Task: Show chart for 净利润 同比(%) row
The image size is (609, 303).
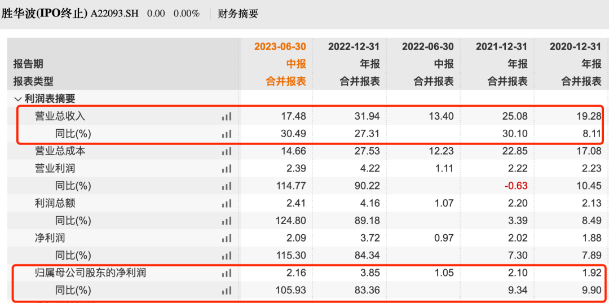Action: click(226, 256)
